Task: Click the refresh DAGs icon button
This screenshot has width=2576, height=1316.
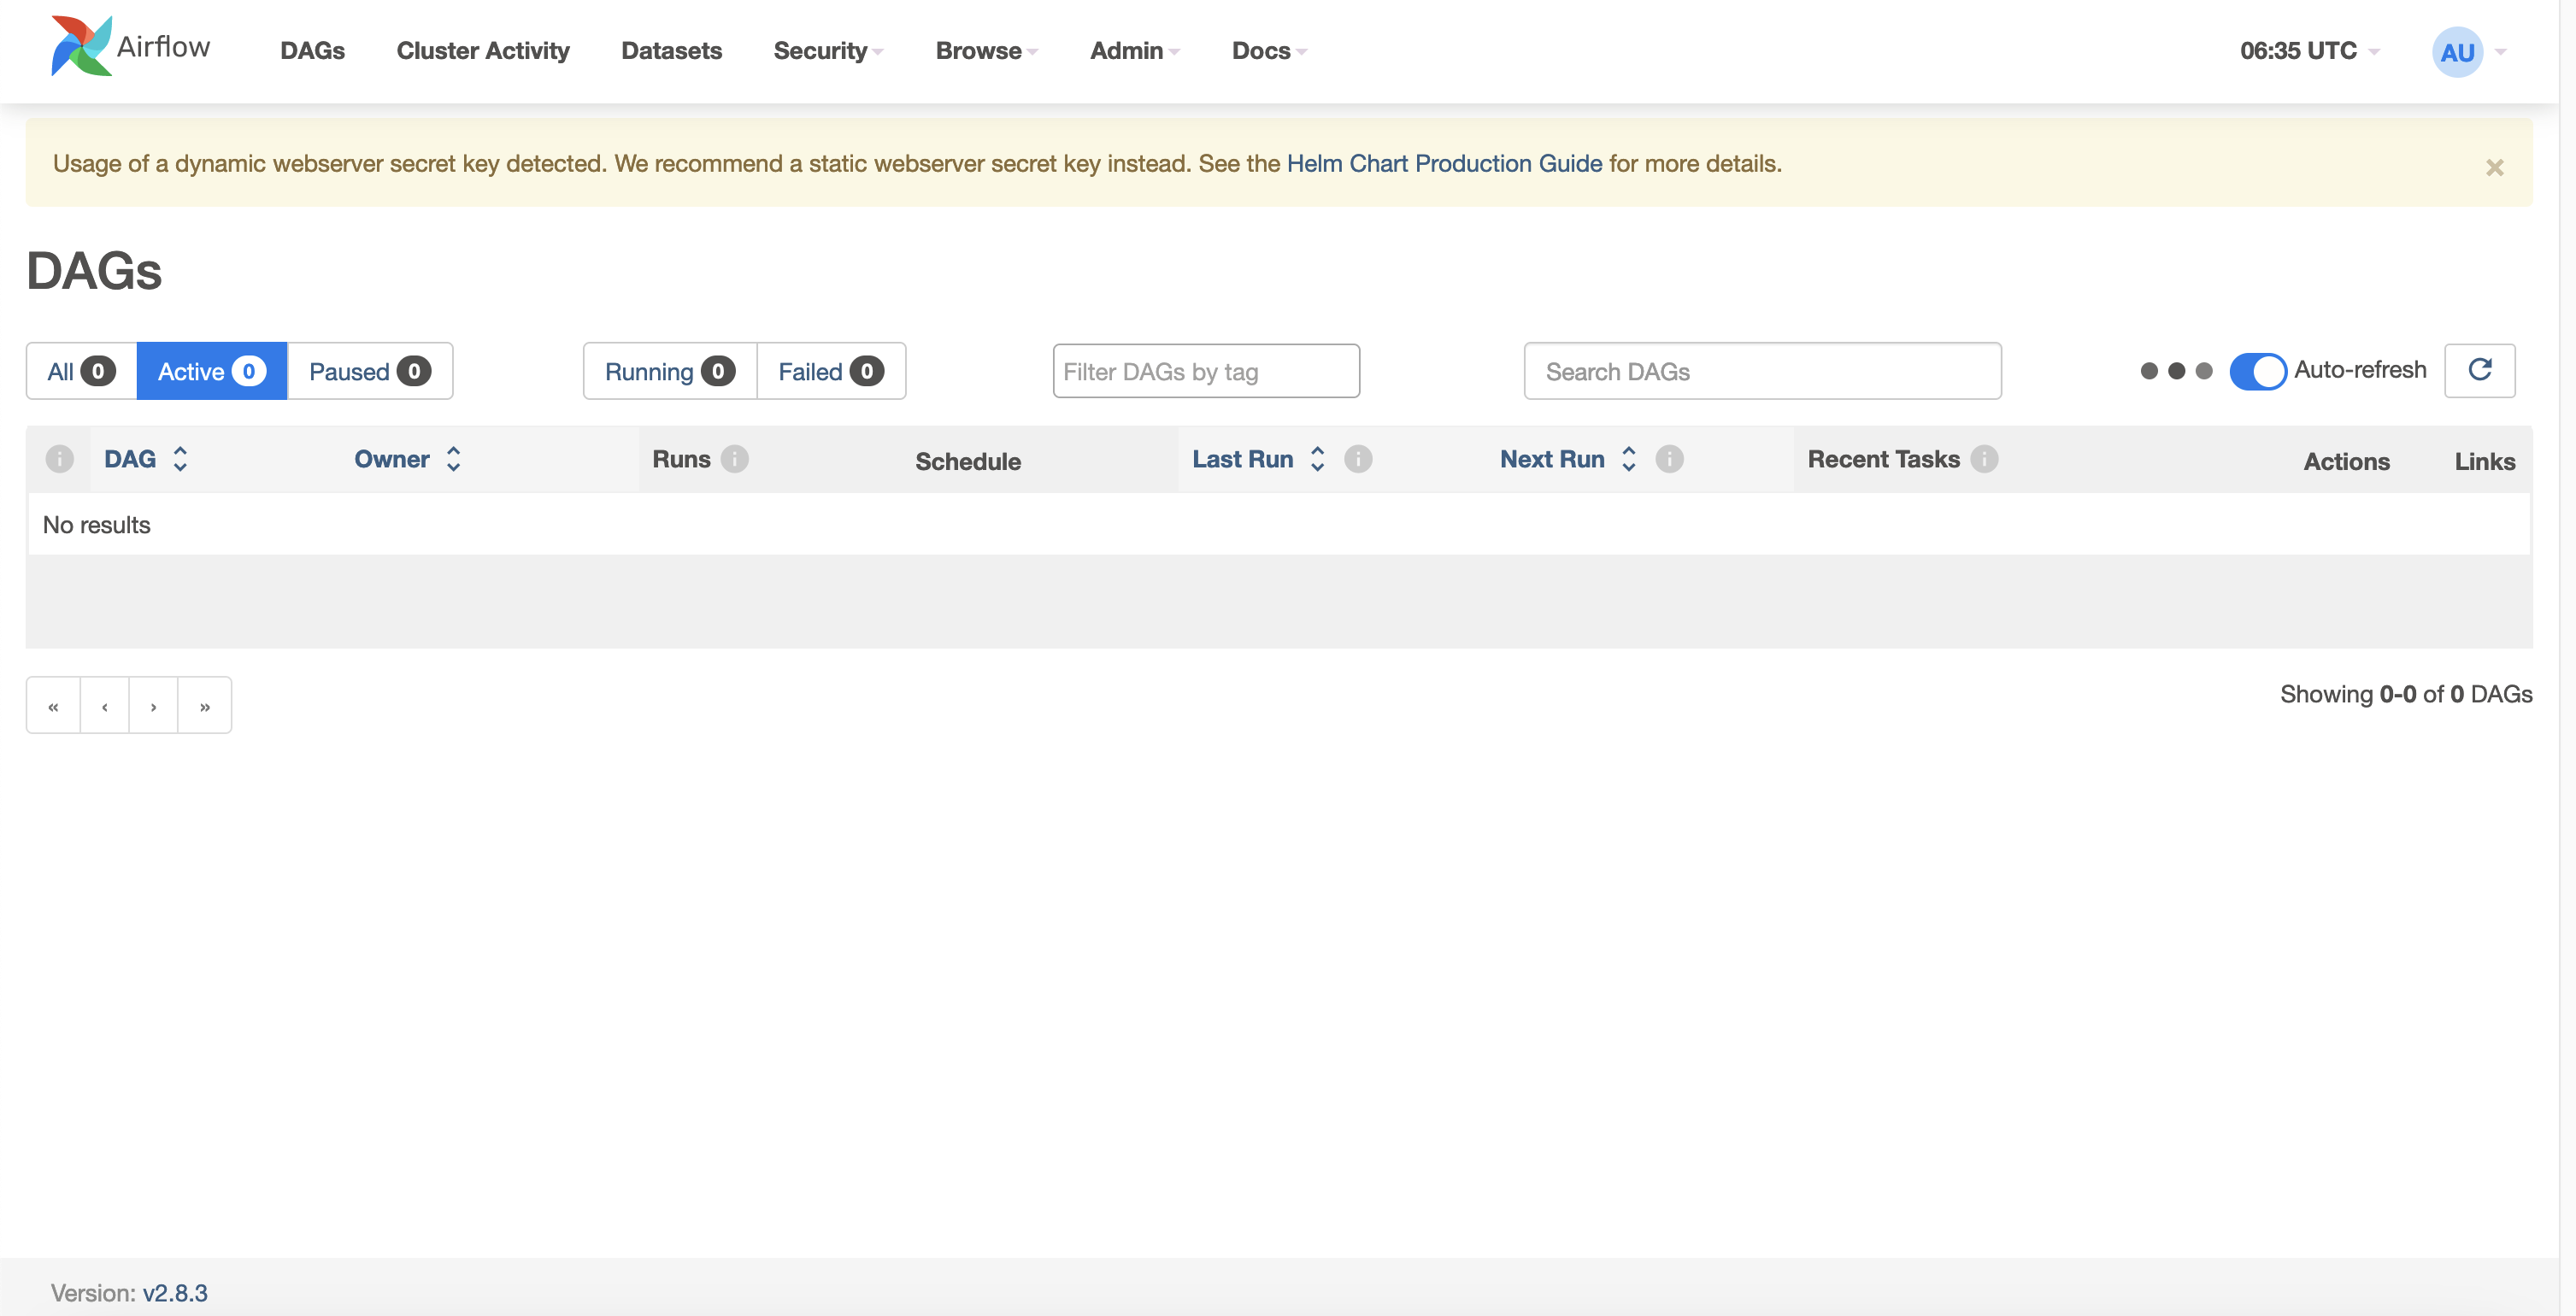Action: pyautogui.click(x=2479, y=370)
